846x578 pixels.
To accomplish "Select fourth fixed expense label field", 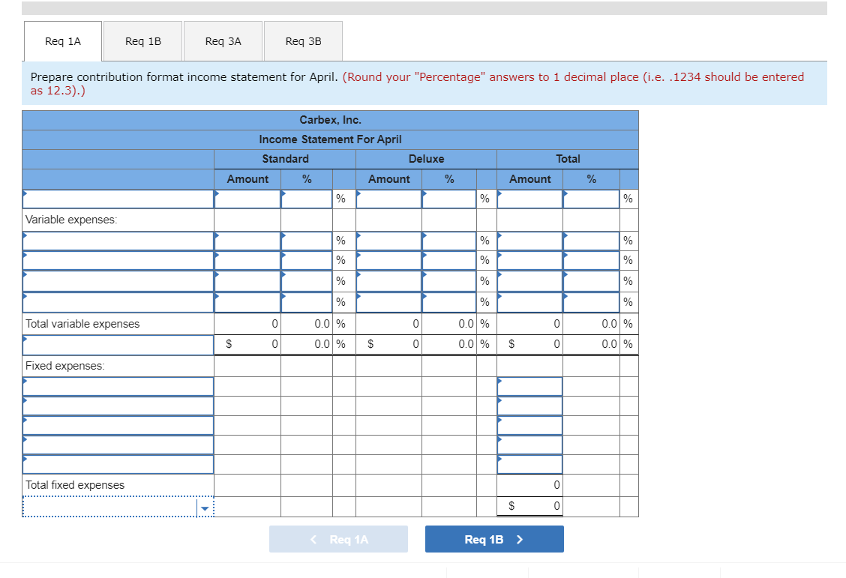I will tap(118, 445).
